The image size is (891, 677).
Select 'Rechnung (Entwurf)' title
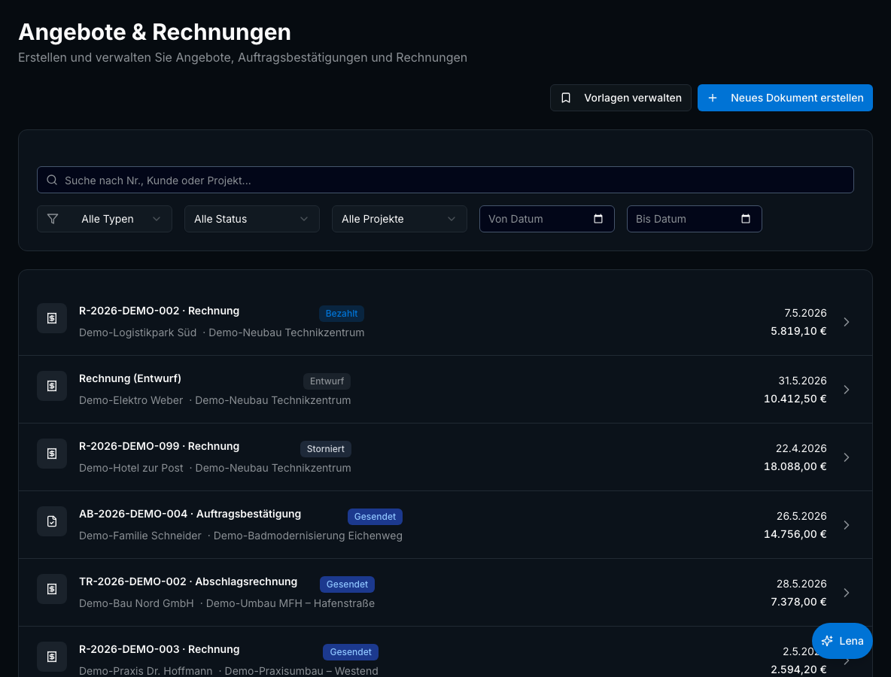click(x=130, y=378)
